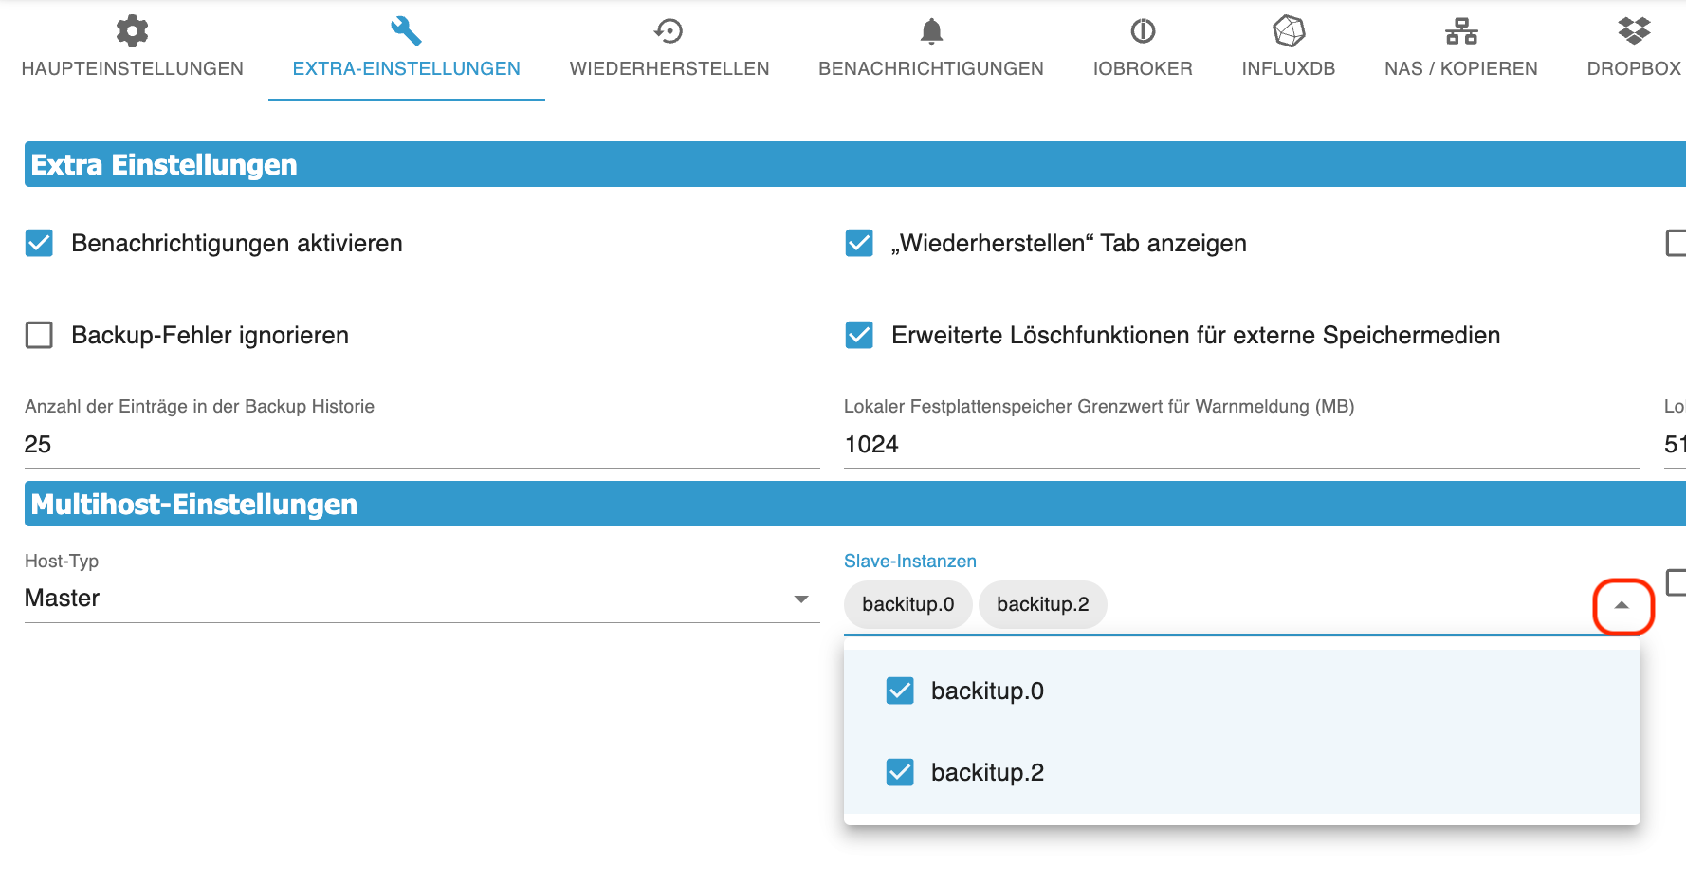Screen dimensions: 1686x884
Task: Collapse the Slave-Instanzen dropdown arrow
Action: pyautogui.click(x=1622, y=605)
